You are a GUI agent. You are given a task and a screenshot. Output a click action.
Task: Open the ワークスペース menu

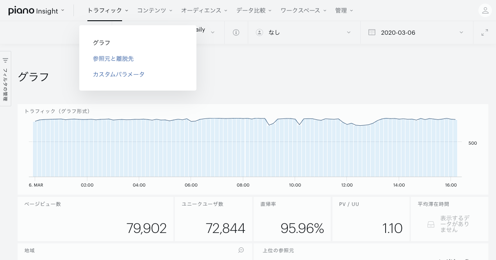tap(303, 10)
